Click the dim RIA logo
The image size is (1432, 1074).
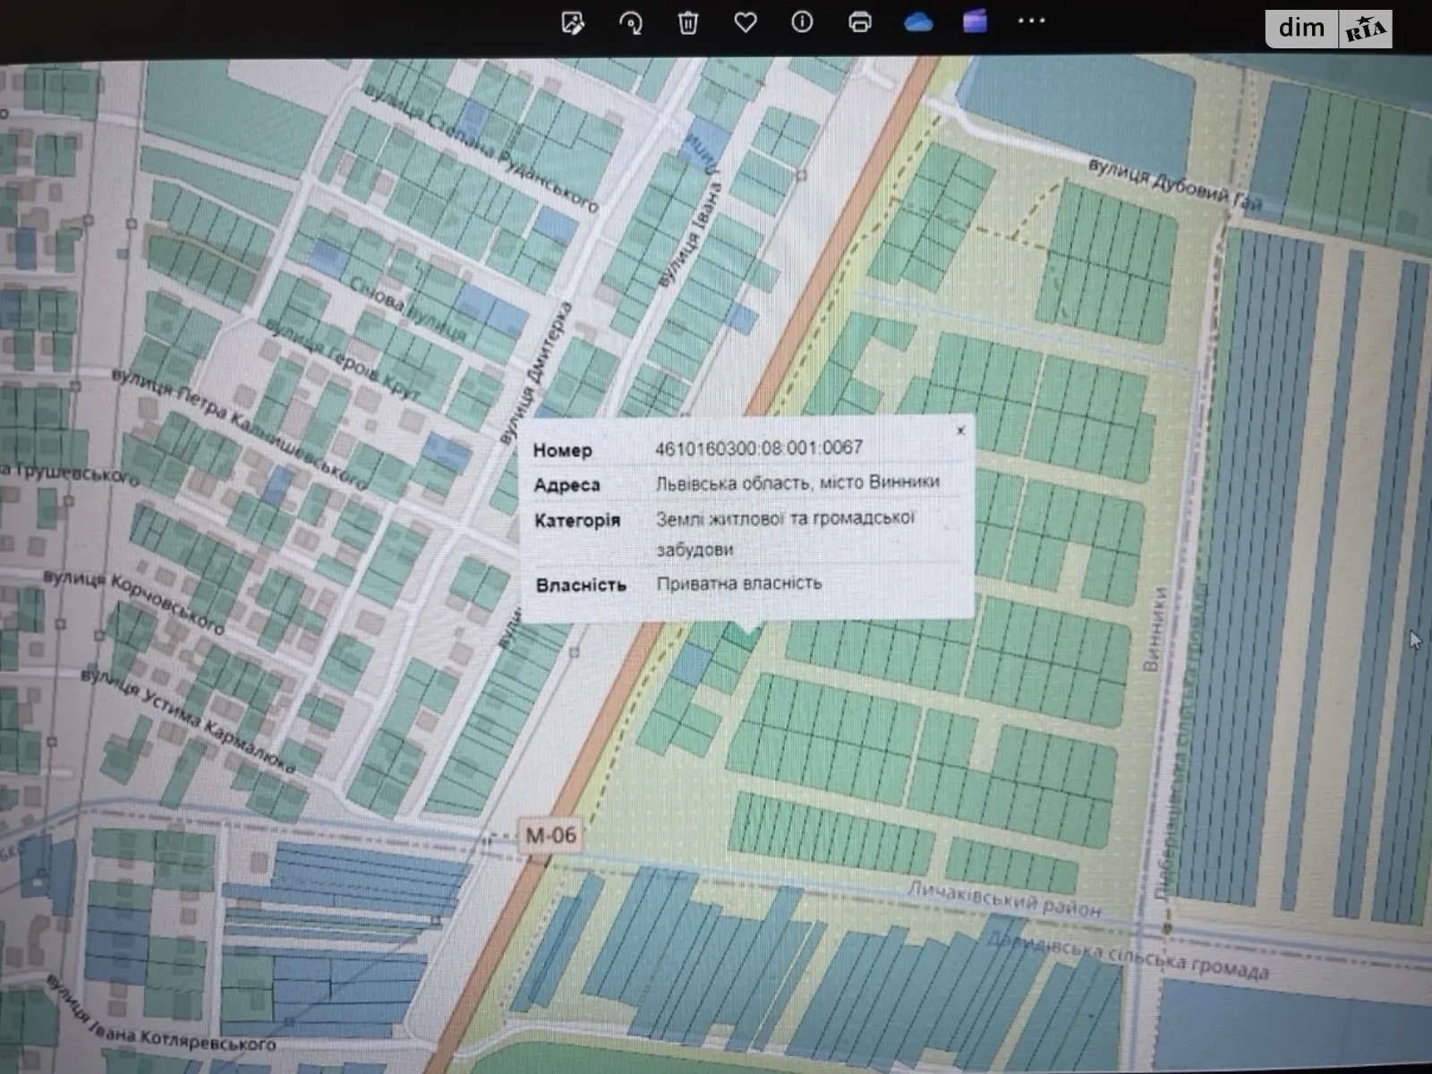[1328, 29]
